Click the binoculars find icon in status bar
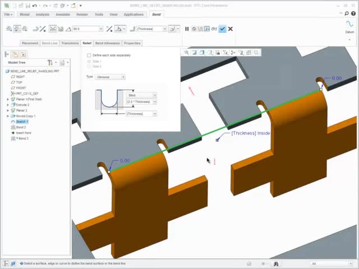This screenshot has height=269, width=359. click(x=276, y=264)
